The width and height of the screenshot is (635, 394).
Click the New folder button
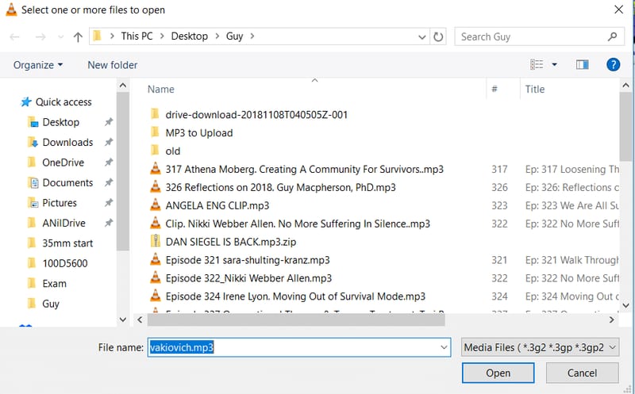point(113,65)
